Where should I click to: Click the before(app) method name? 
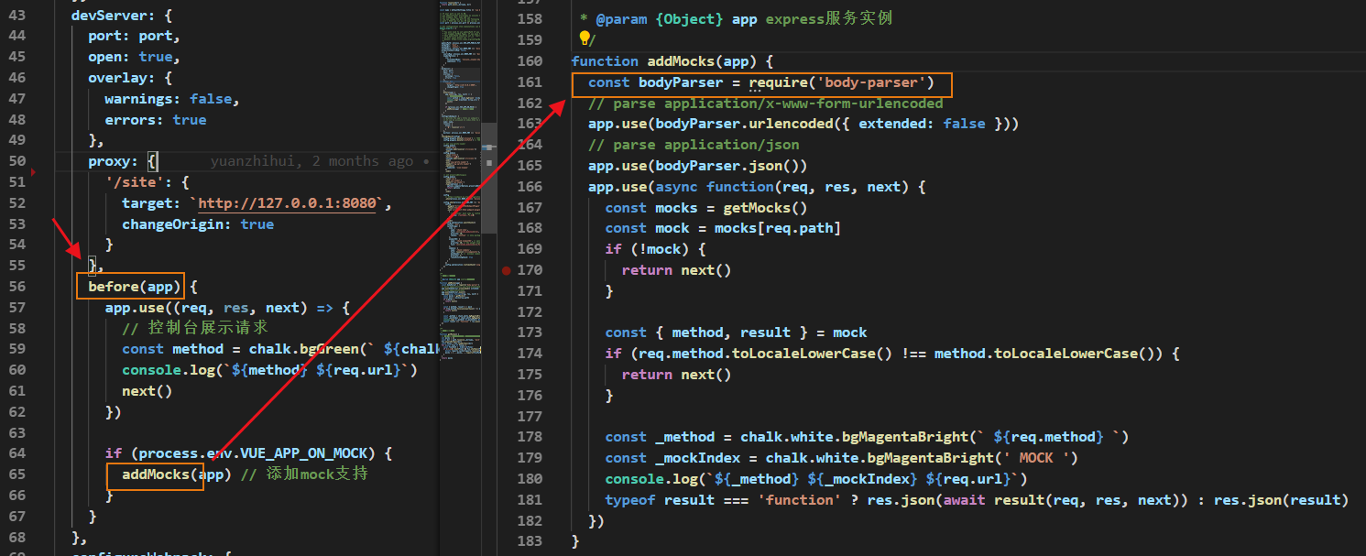[137, 287]
